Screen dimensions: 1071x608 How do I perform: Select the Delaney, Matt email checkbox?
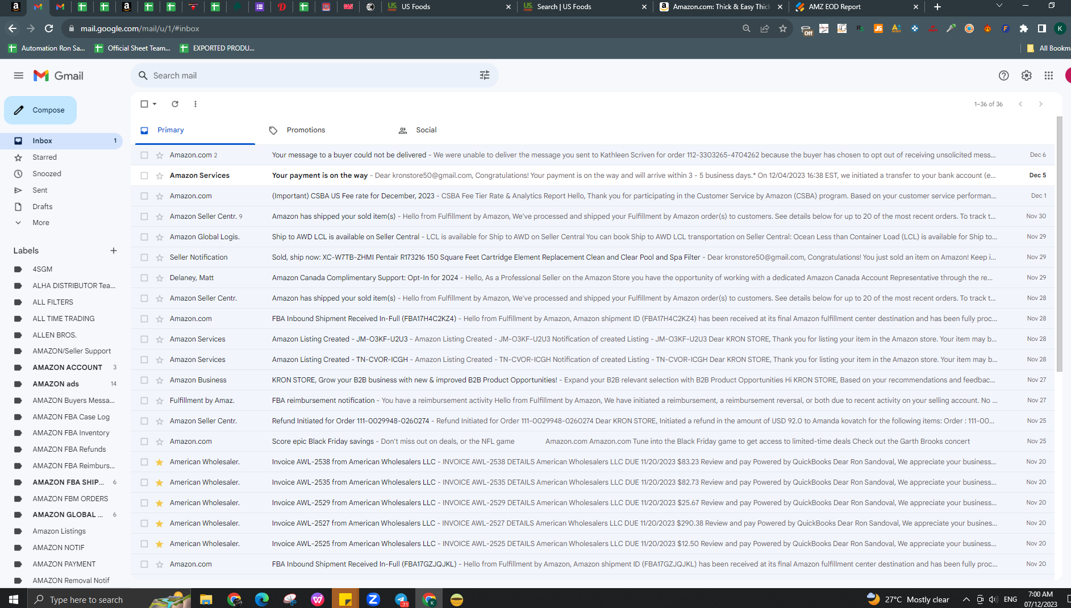[144, 278]
